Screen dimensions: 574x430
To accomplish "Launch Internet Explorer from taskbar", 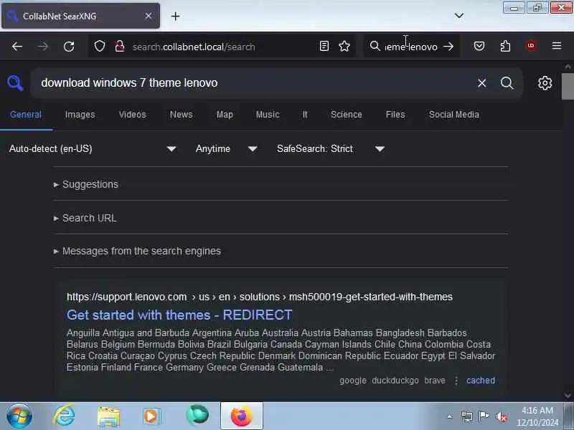I will pos(64,416).
